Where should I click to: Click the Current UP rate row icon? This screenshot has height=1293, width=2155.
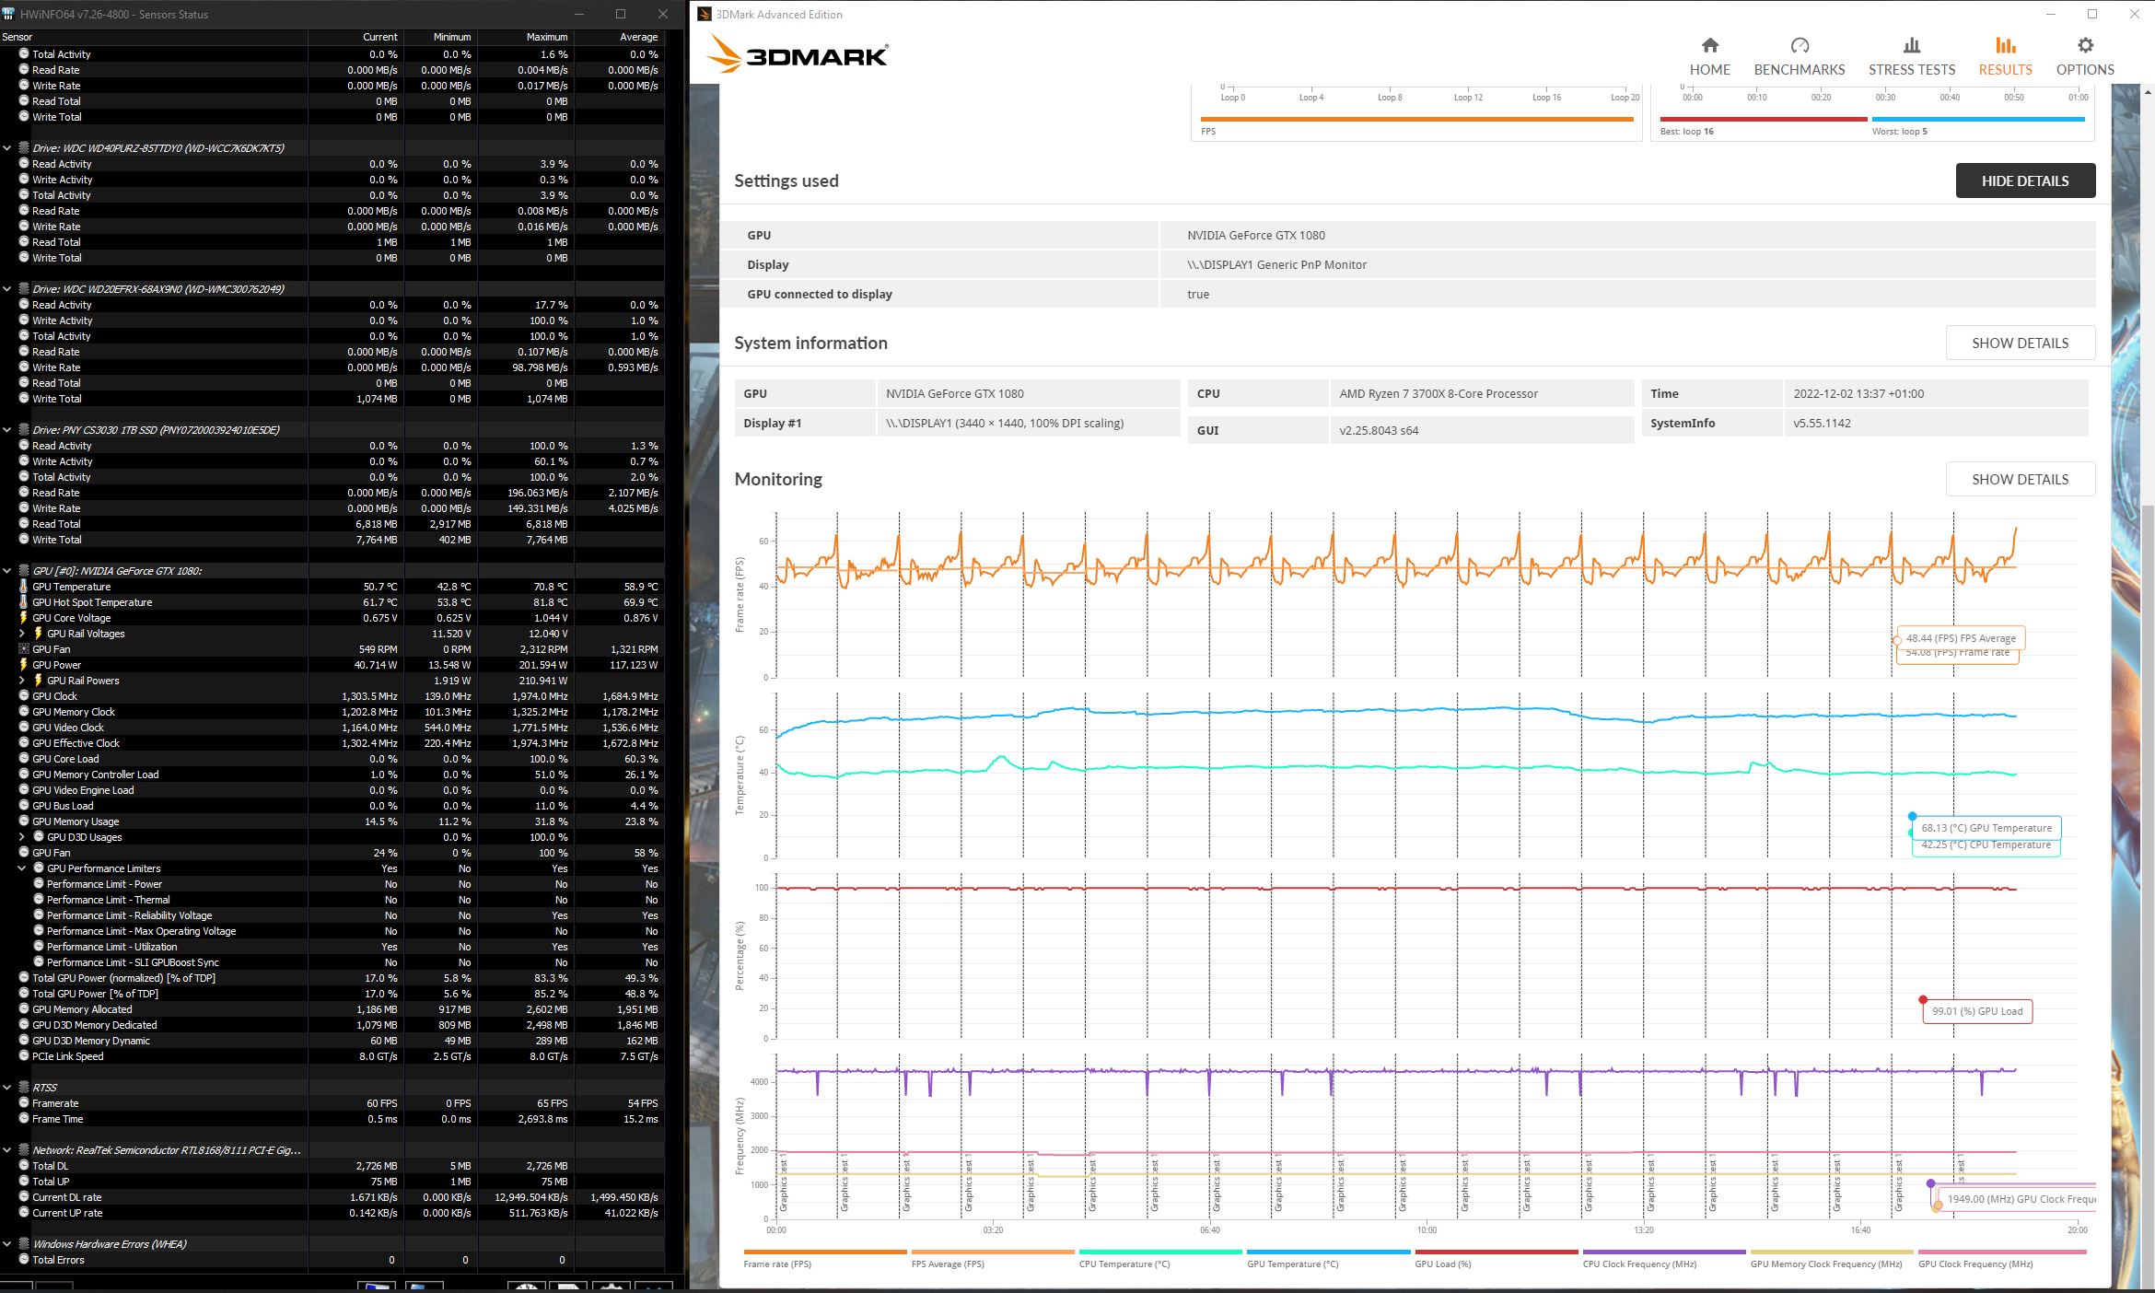pyautogui.click(x=24, y=1213)
